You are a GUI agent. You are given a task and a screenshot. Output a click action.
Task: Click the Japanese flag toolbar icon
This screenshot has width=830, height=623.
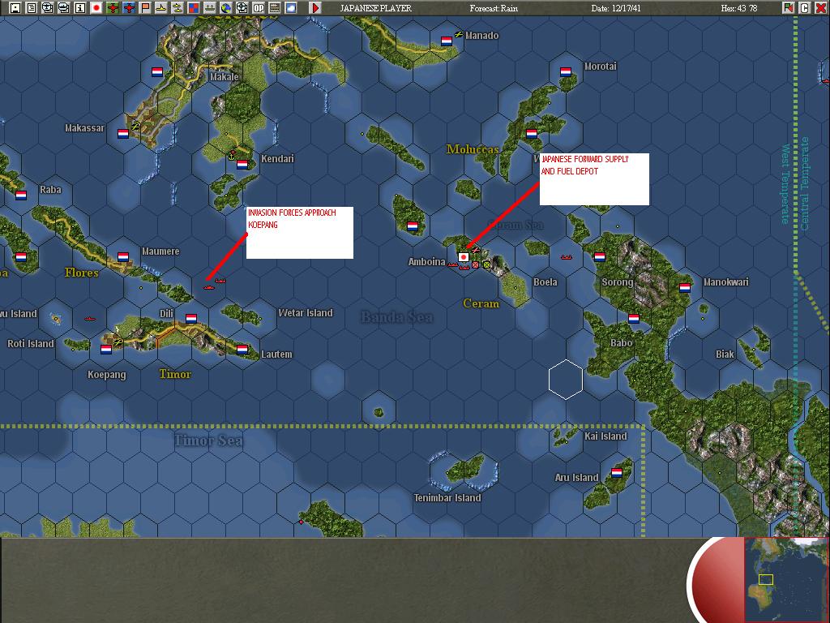96,7
